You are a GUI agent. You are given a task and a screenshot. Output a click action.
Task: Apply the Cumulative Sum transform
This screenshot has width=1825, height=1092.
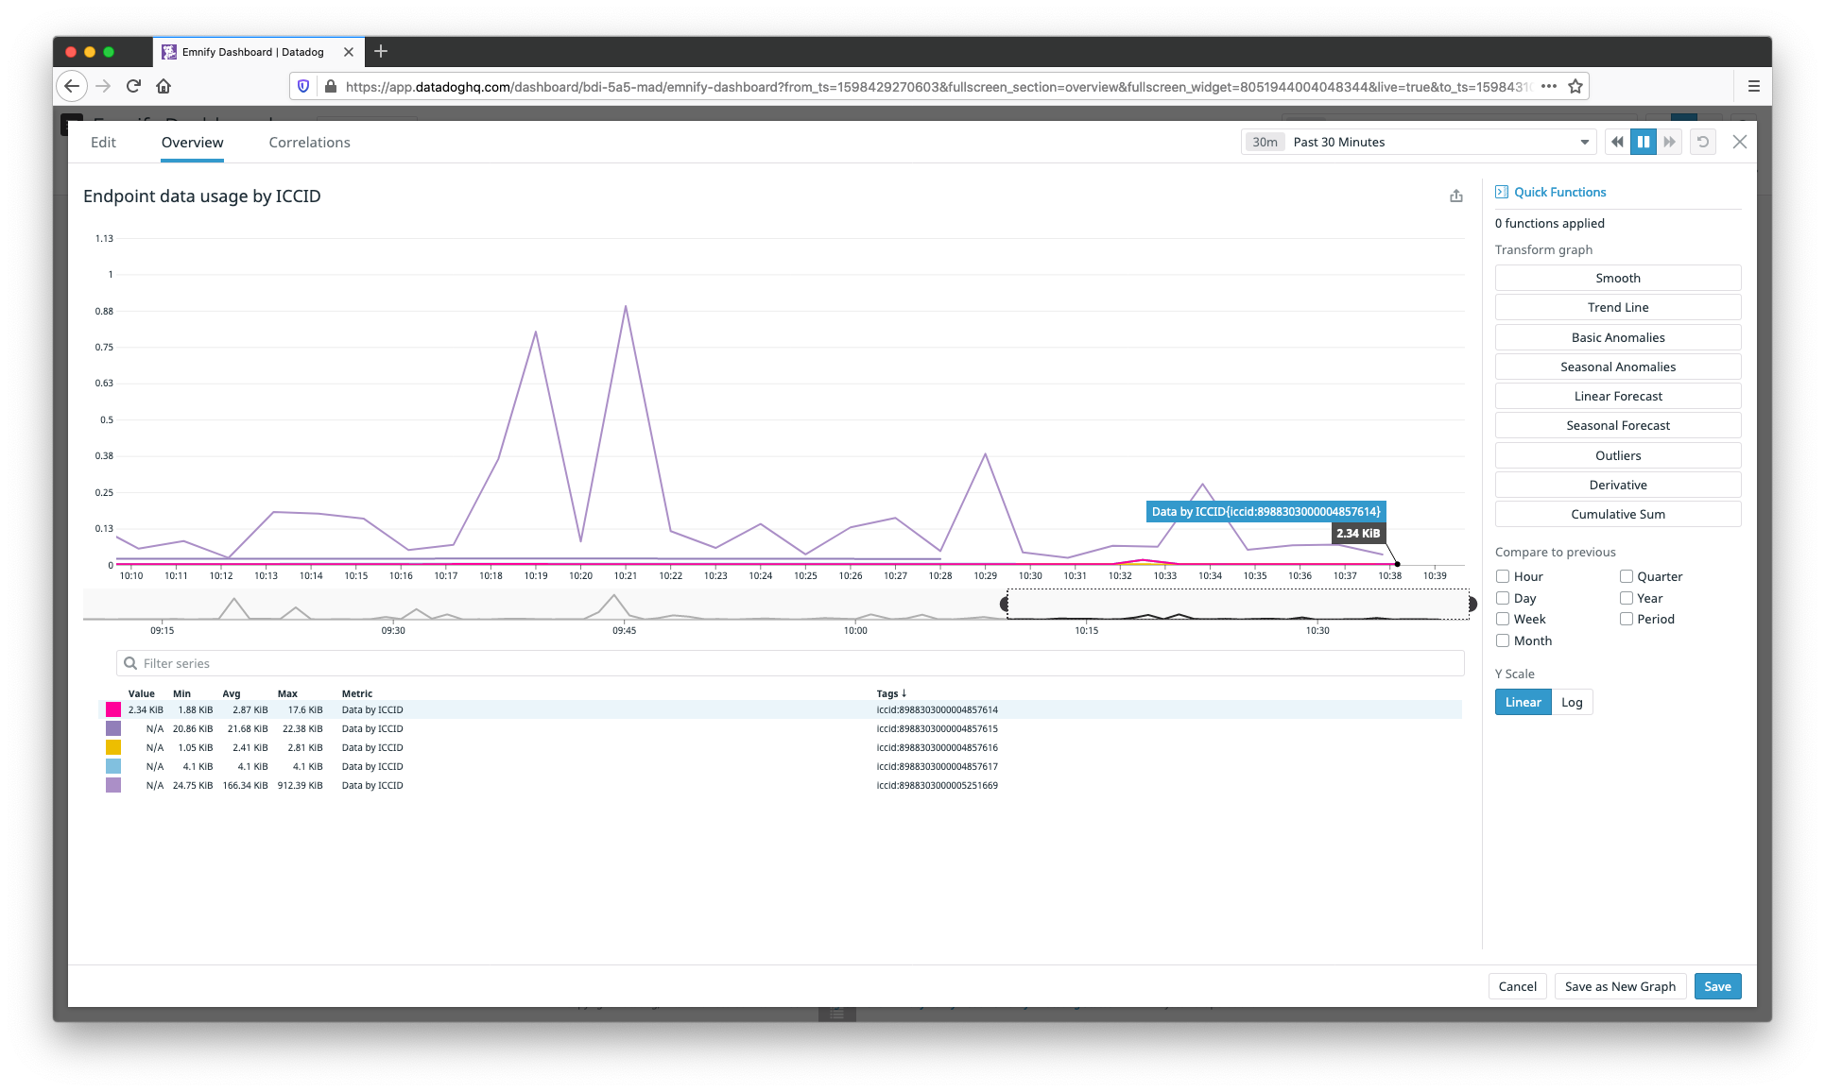[1618, 514]
